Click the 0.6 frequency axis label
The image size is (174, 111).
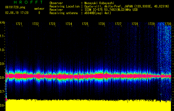tap(2, 105)
